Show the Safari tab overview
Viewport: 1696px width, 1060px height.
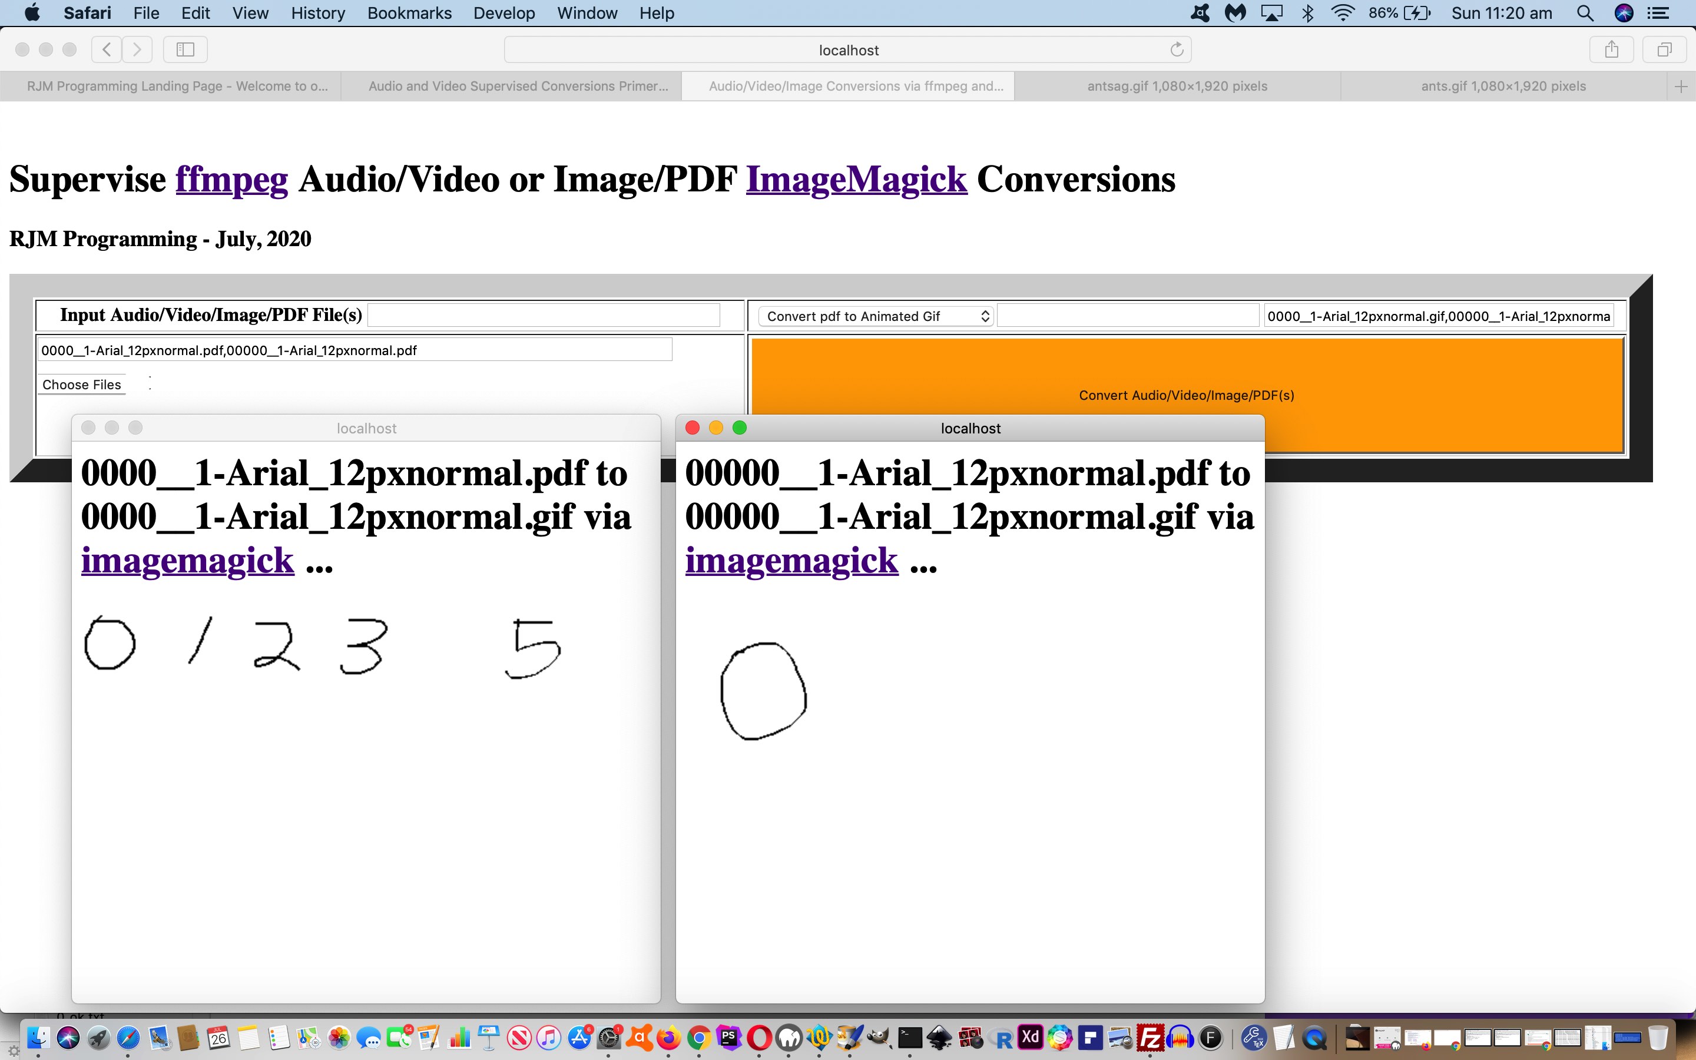(1664, 49)
